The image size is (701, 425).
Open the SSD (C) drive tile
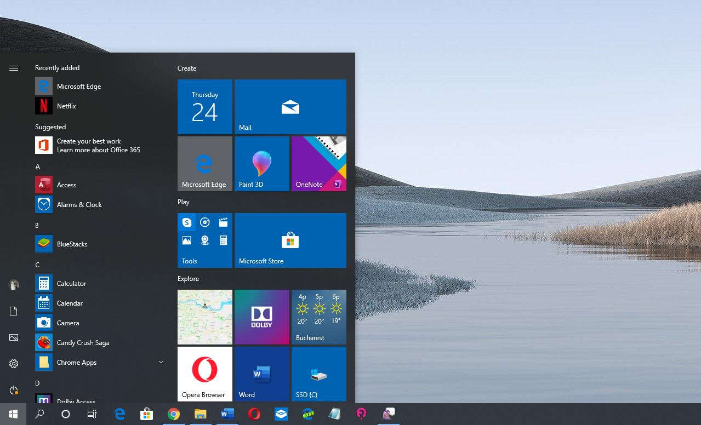click(x=319, y=374)
